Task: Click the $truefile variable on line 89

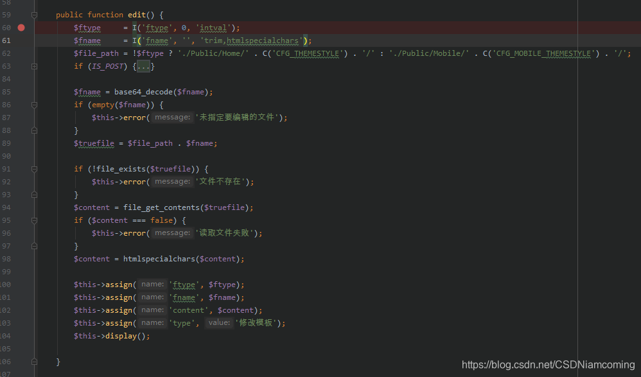Action: pos(94,143)
